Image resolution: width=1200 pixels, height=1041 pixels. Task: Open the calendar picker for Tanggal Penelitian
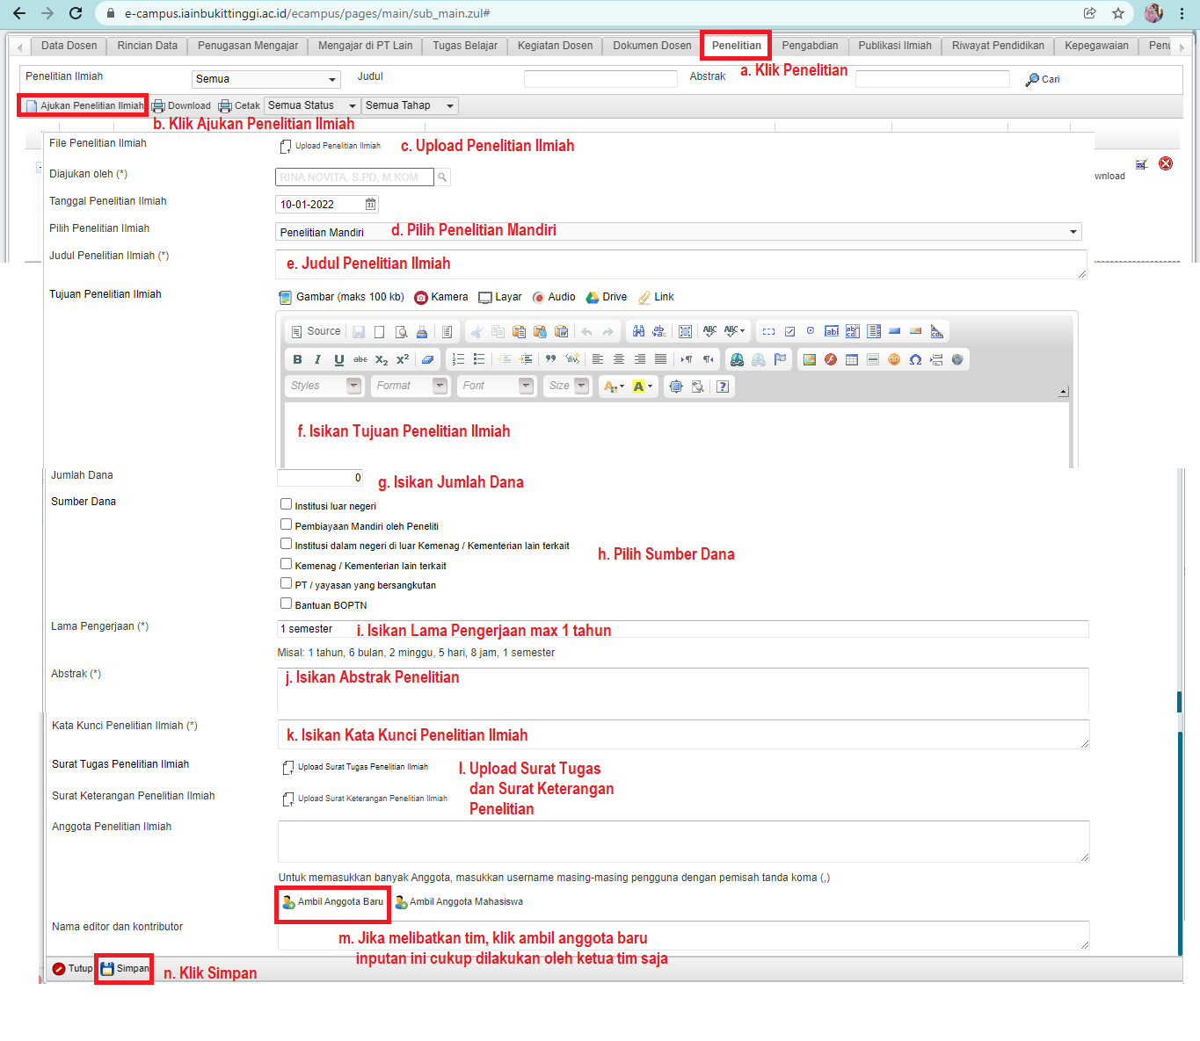pos(371,205)
